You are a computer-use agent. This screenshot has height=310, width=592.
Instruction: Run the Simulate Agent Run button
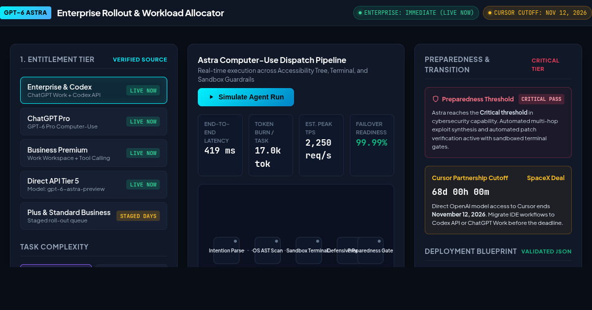tap(246, 97)
